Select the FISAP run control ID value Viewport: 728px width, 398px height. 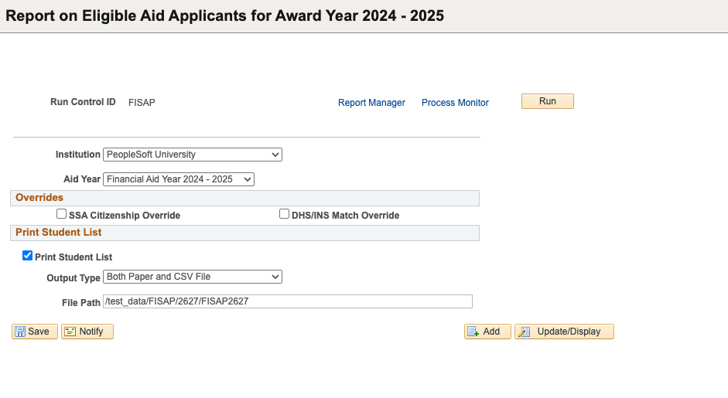(x=142, y=103)
